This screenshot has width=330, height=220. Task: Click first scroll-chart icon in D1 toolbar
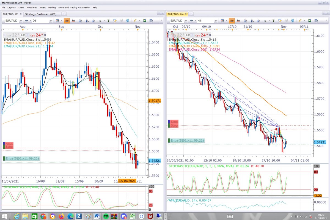tap(81, 21)
